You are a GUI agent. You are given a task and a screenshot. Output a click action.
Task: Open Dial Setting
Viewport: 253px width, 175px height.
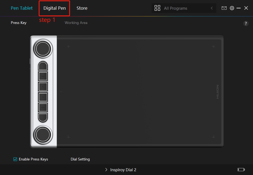pyautogui.click(x=80, y=159)
